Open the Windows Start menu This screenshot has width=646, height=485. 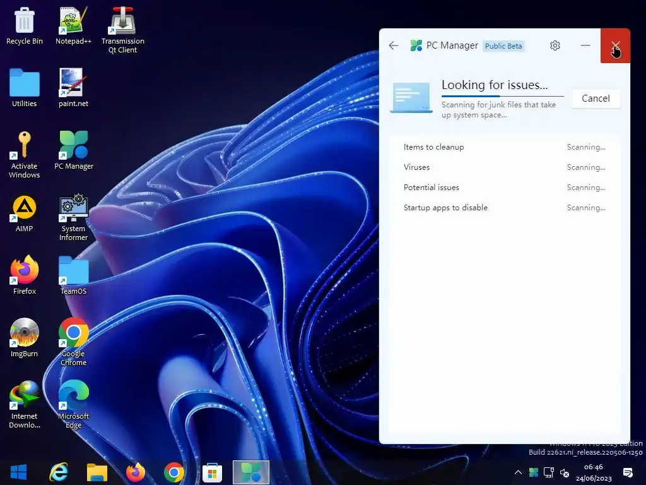tap(18, 472)
